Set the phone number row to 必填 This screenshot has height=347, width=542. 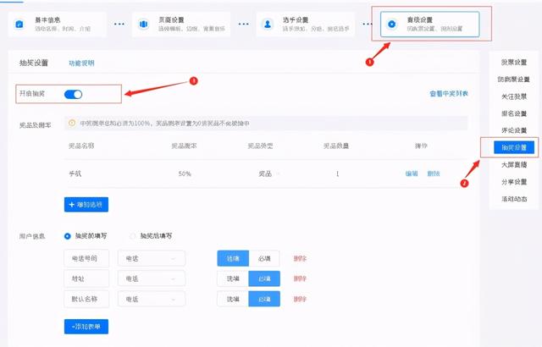pos(264,258)
